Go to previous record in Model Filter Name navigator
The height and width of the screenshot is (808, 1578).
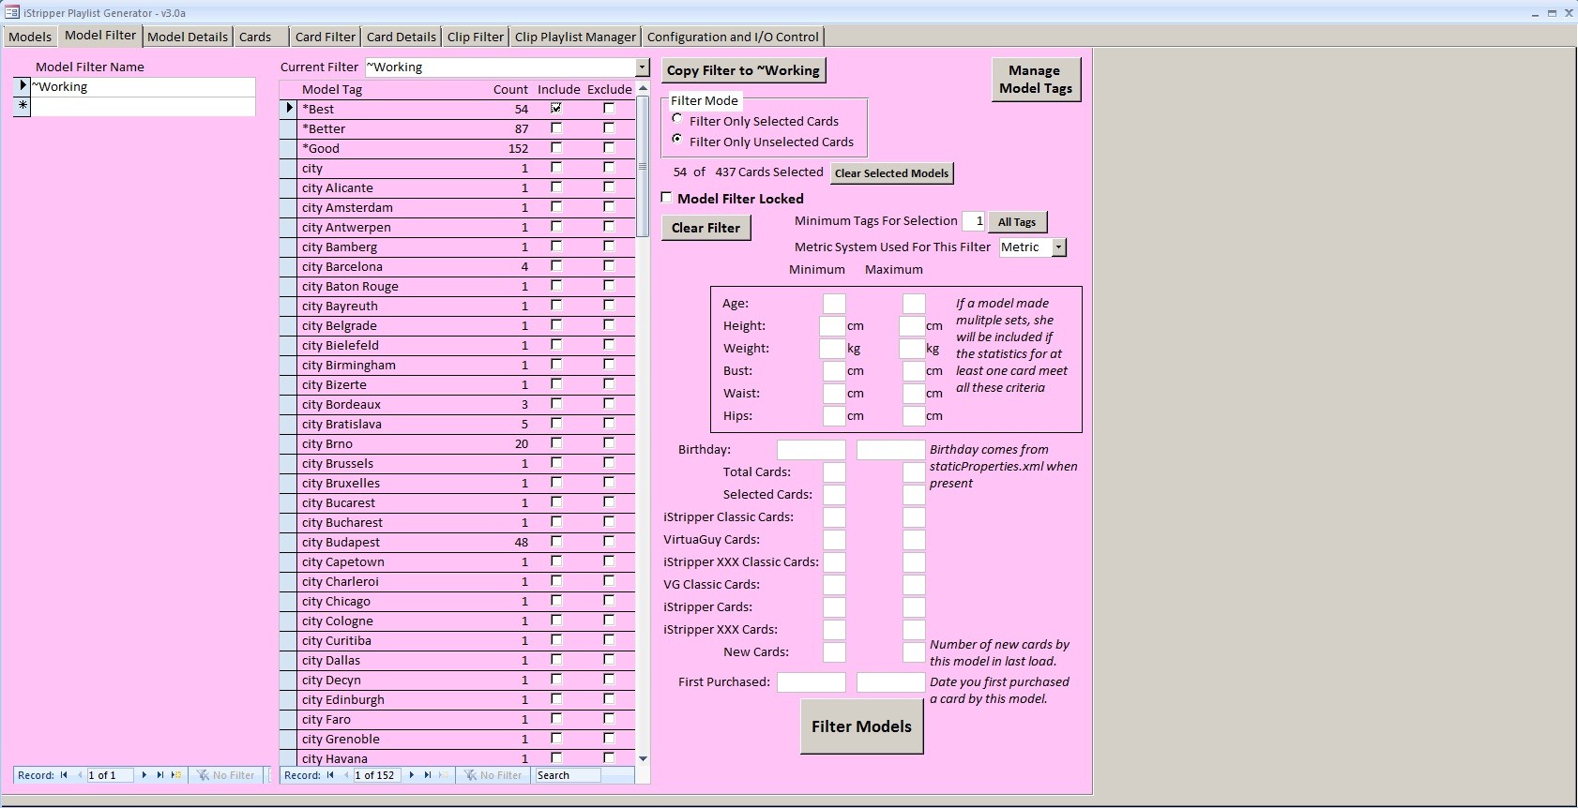[80, 775]
